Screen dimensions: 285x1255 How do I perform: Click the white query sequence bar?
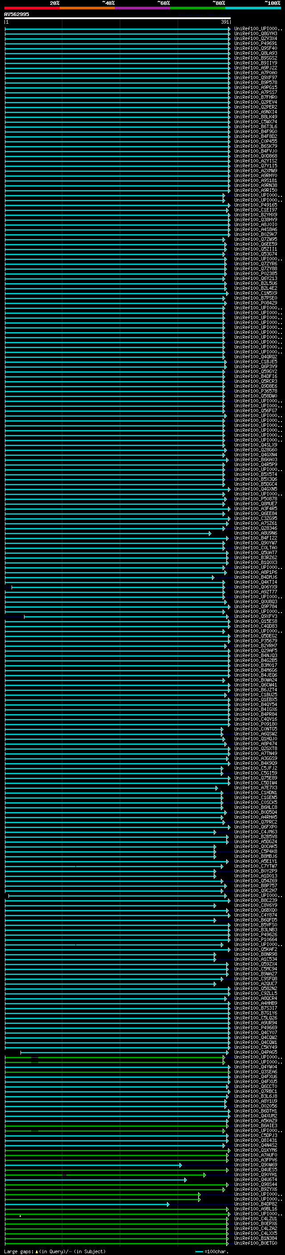pyautogui.click(x=118, y=18)
